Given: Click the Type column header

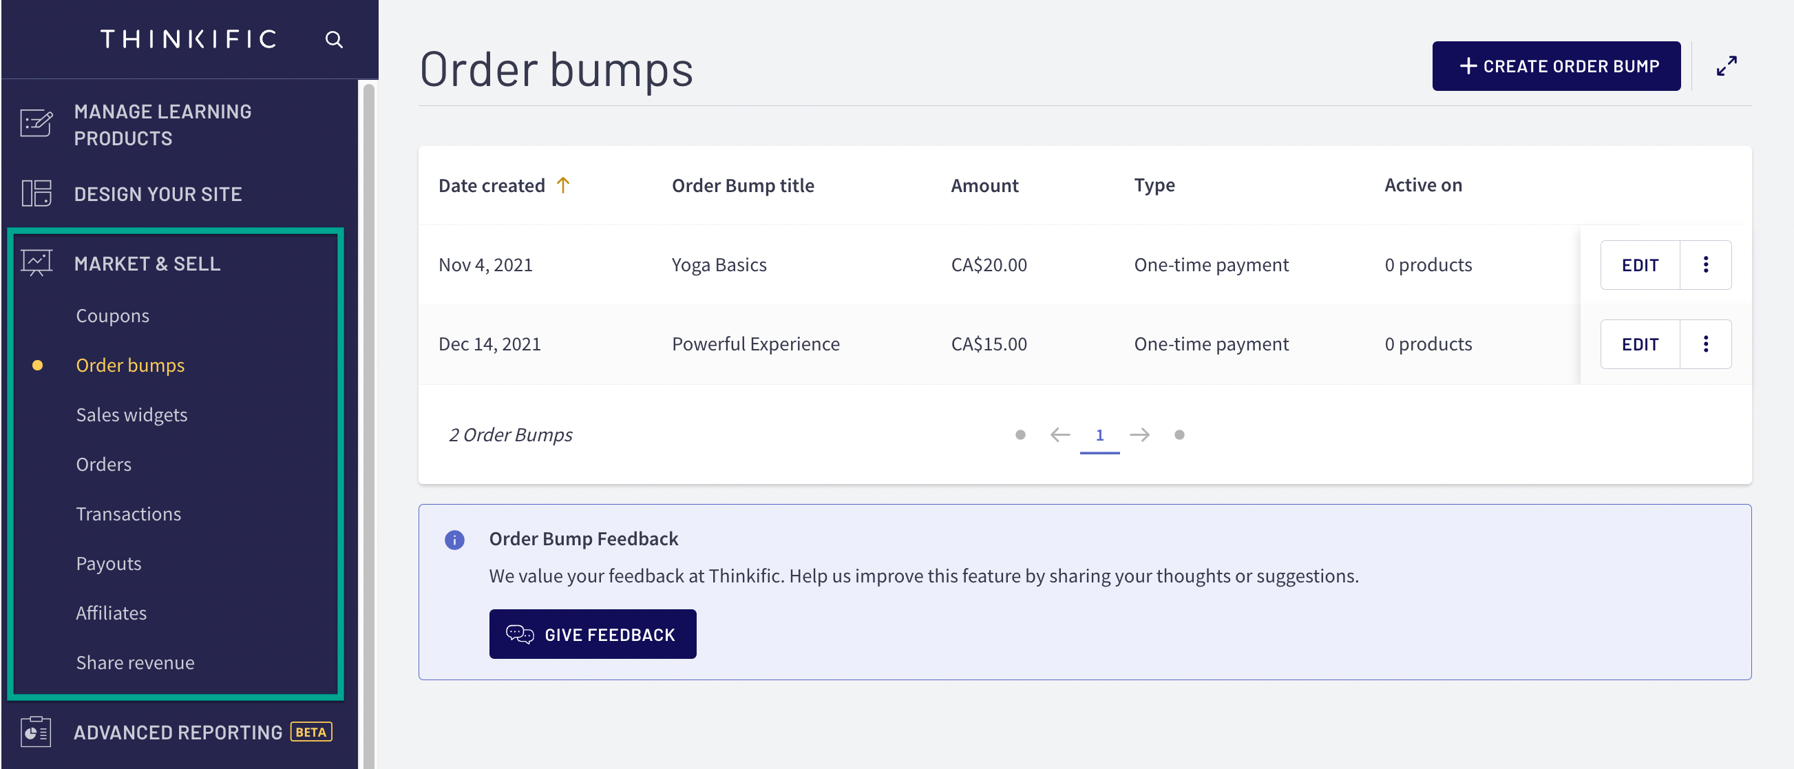Looking at the screenshot, I should pos(1154,185).
